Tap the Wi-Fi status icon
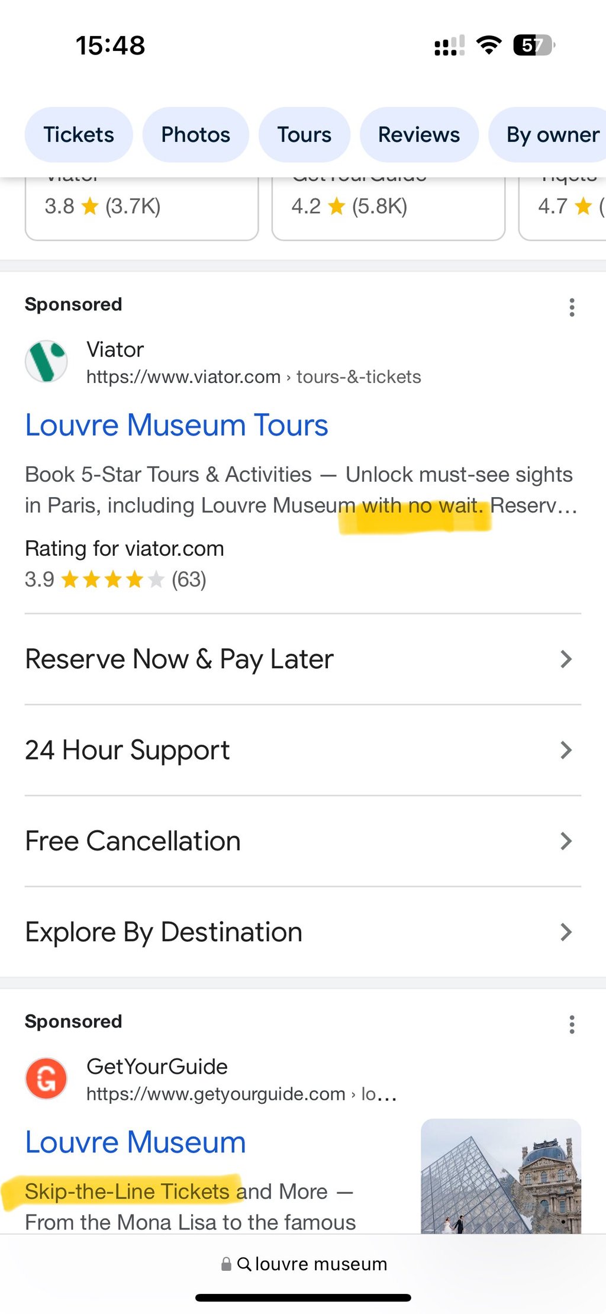The width and height of the screenshot is (606, 1314). [489, 45]
